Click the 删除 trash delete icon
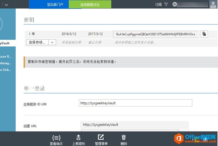Viewport: 218px width, 146px height. (124, 137)
